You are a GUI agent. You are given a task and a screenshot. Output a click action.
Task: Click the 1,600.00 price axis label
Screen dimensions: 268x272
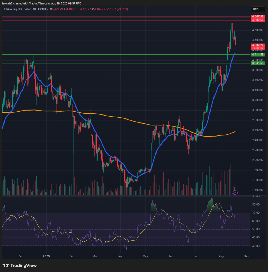pyautogui.click(x=258, y=180)
